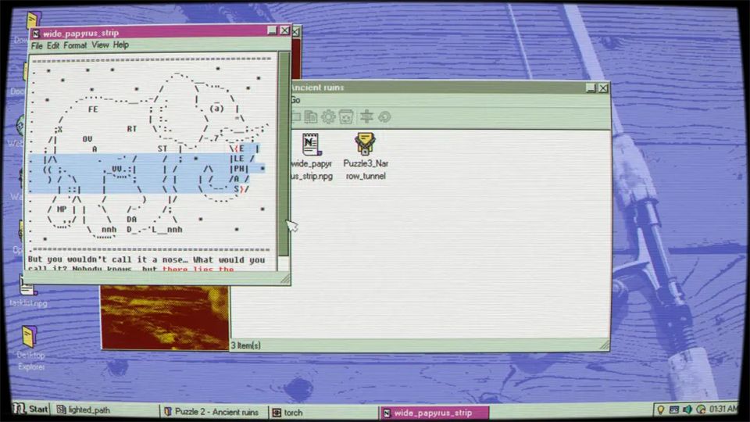Screen dimensions: 750x422
Task: Click the icon left of the tray clock
Action: (701, 409)
